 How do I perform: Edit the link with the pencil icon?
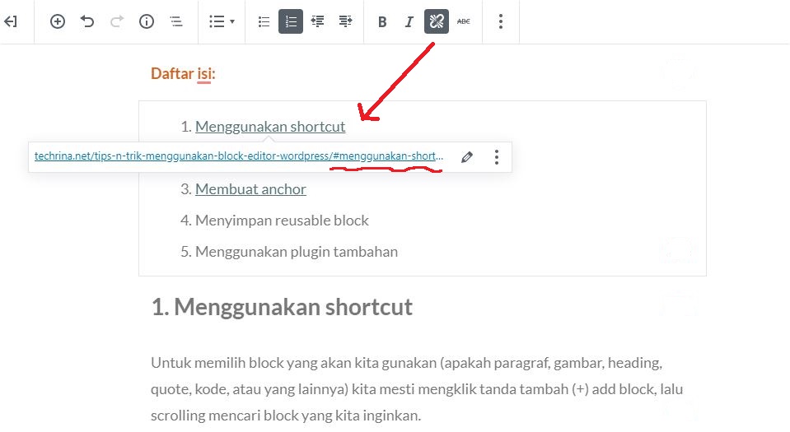[x=467, y=156]
